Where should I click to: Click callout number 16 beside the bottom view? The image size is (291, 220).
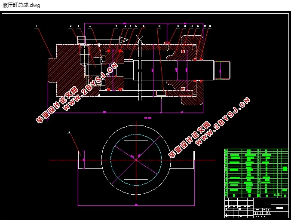[x=69, y=133]
